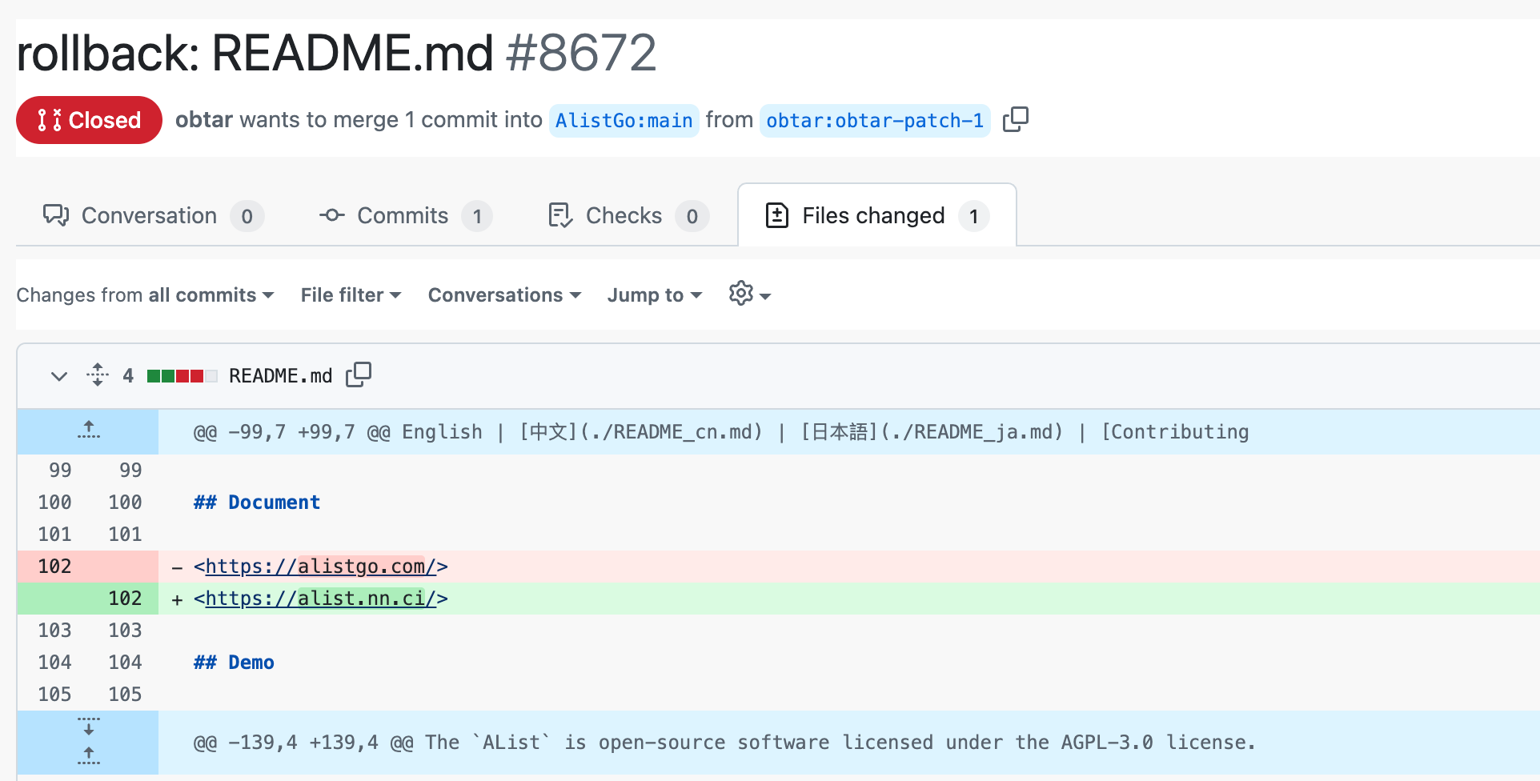
Task: Copy the README.md file path
Action: click(x=358, y=374)
